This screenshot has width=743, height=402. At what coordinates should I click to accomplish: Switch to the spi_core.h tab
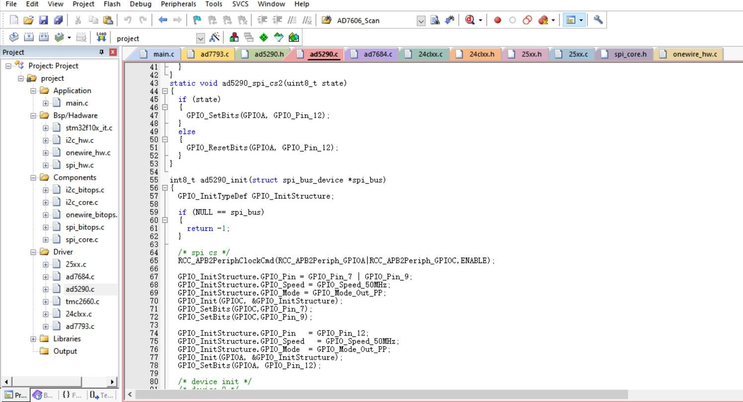pyautogui.click(x=624, y=54)
